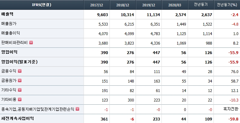Click 판매비와관리비 전년동기 value 988
Image resolution: width=240 pixels, height=123 pixels.
[209, 43]
